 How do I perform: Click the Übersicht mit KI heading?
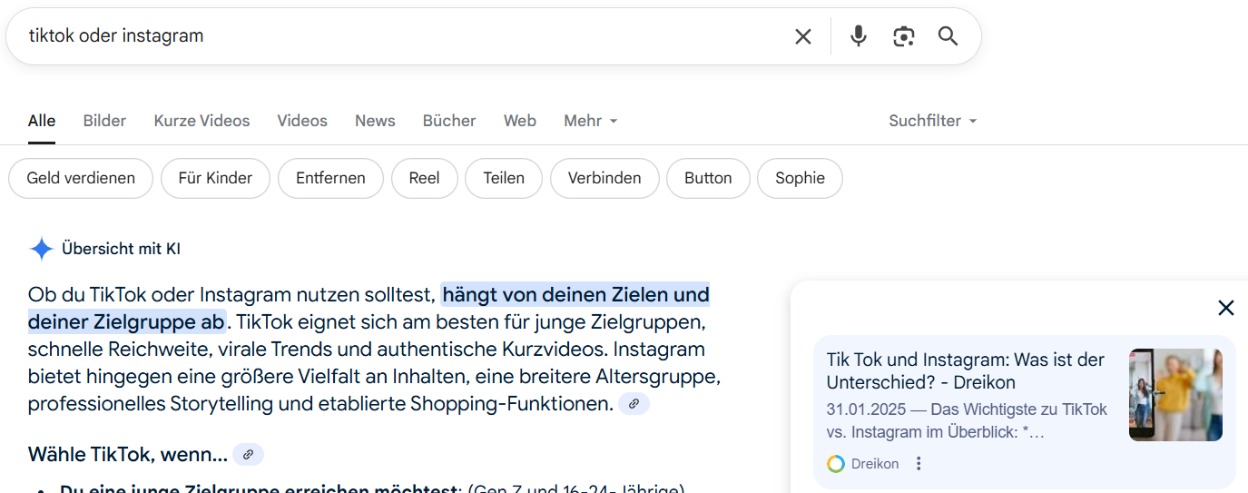[121, 249]
